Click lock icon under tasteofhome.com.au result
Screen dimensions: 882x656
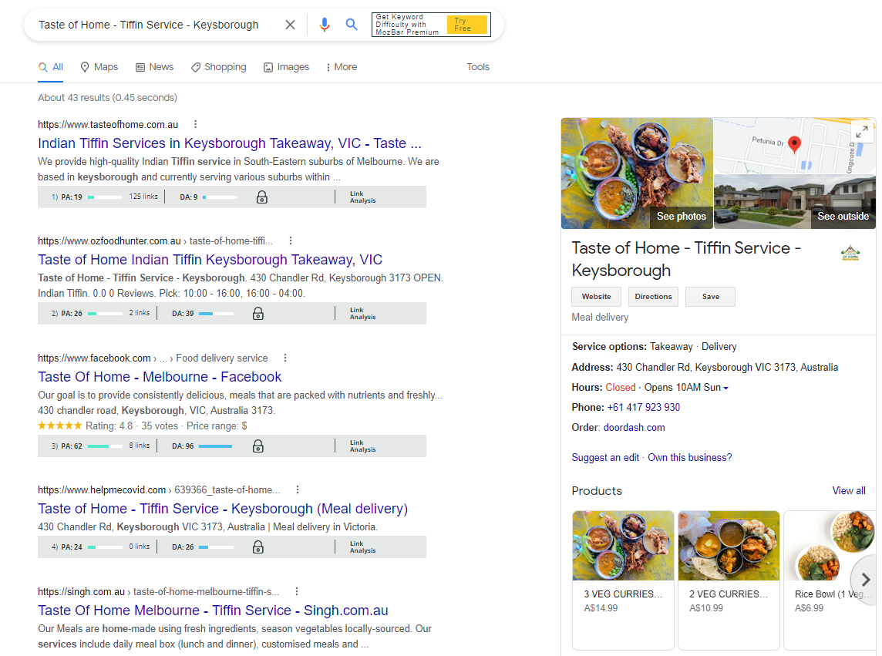coord(261,197)
